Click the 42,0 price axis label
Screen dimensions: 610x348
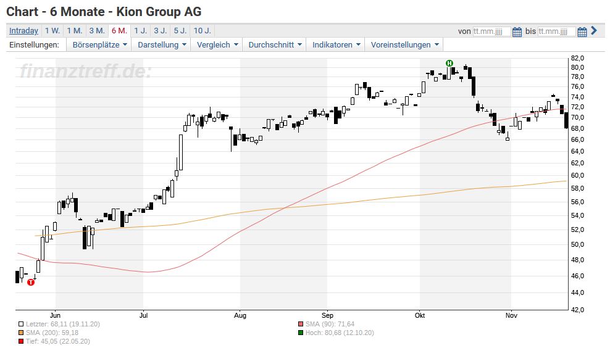pyautogui.click(x=577, y=310)
